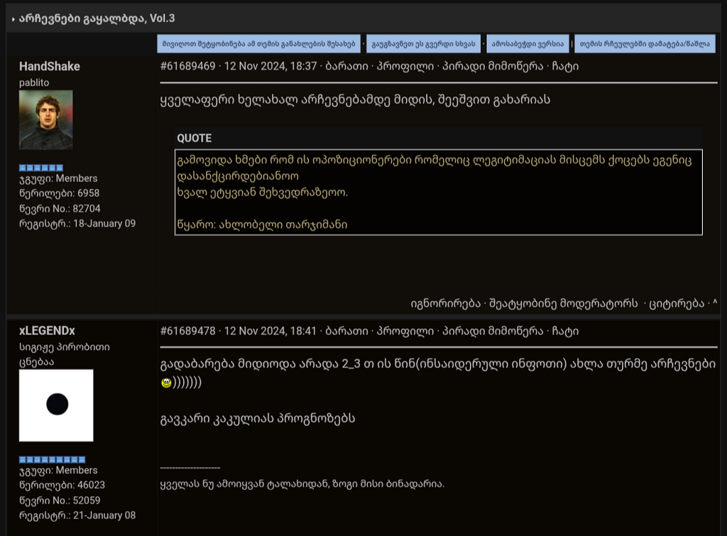
Task: Click the yellow smiley emoticon in xLEGENDx's post
Action: pos(166,383)
